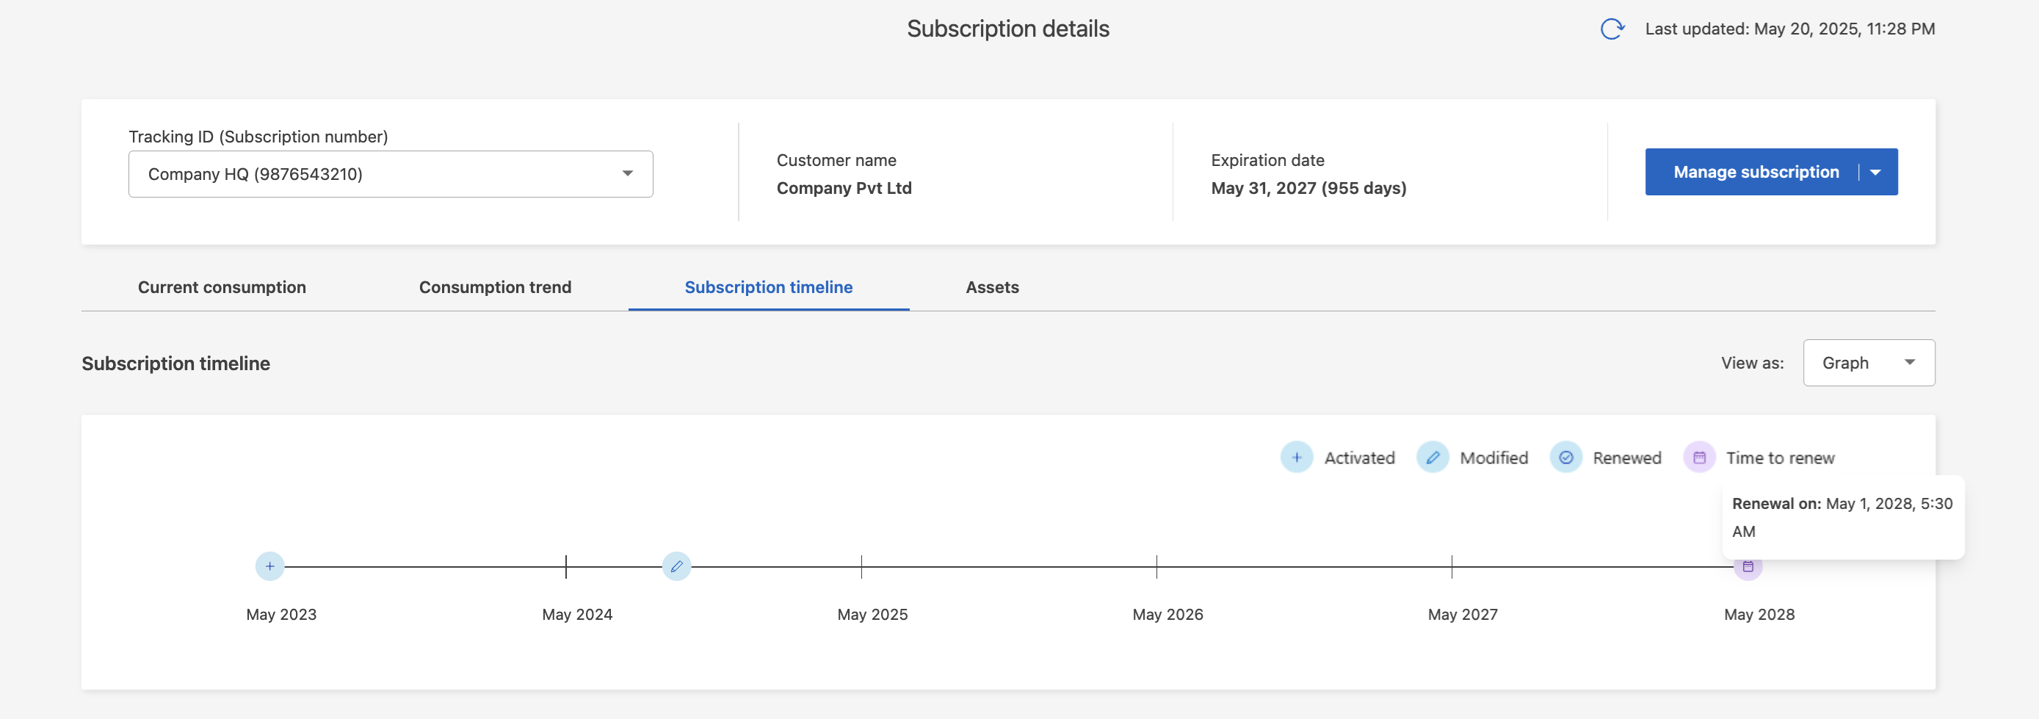
Task: Open the View as Graph dropdown
Action: pyautogui.click(x=1868, y=364)
